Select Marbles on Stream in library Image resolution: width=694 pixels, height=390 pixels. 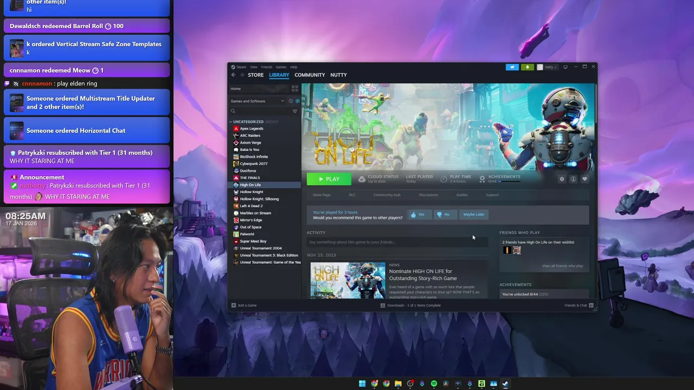pyautogui.click(x=255, y=213)
